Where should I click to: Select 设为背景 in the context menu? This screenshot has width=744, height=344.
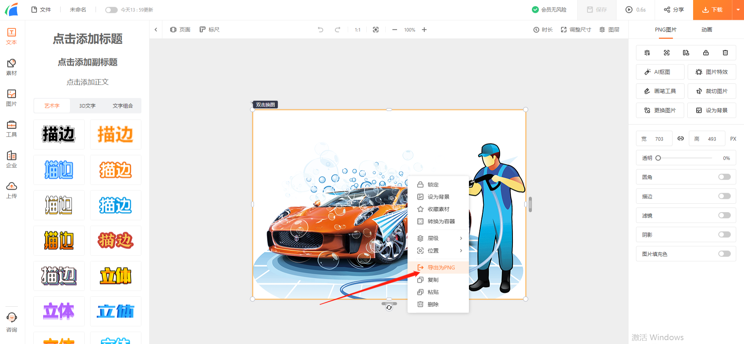coord(438,197)
